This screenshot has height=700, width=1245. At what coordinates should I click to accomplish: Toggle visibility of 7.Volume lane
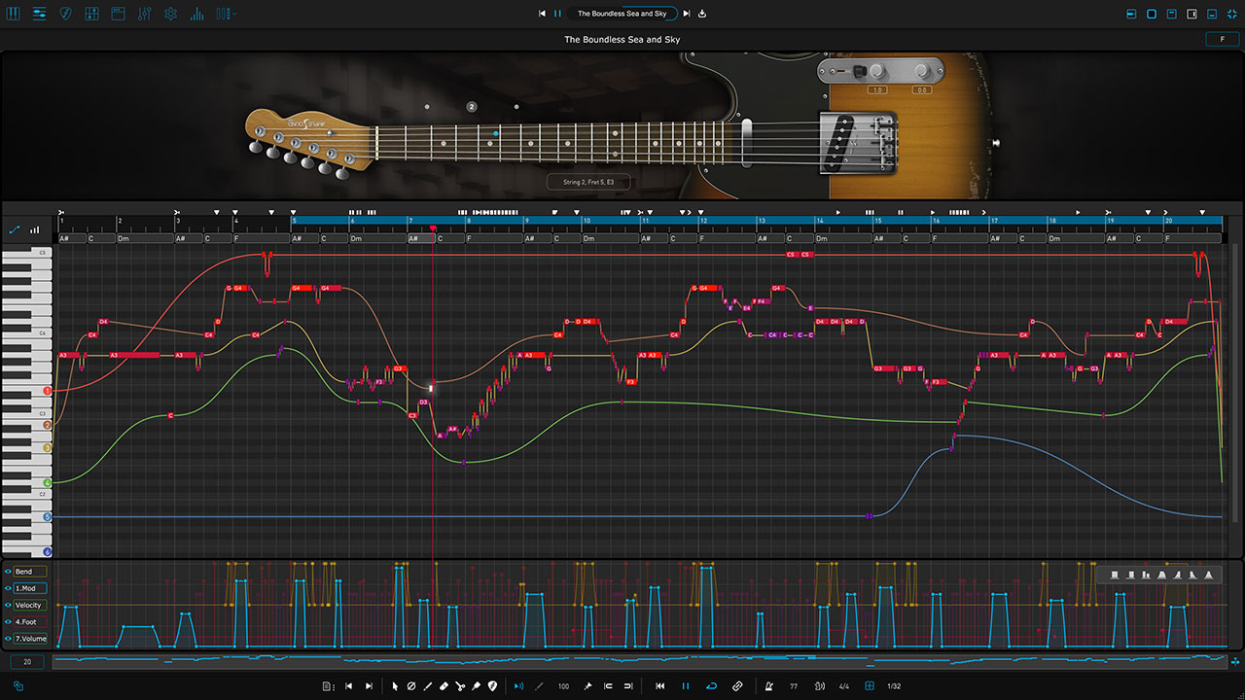(8, 639)
